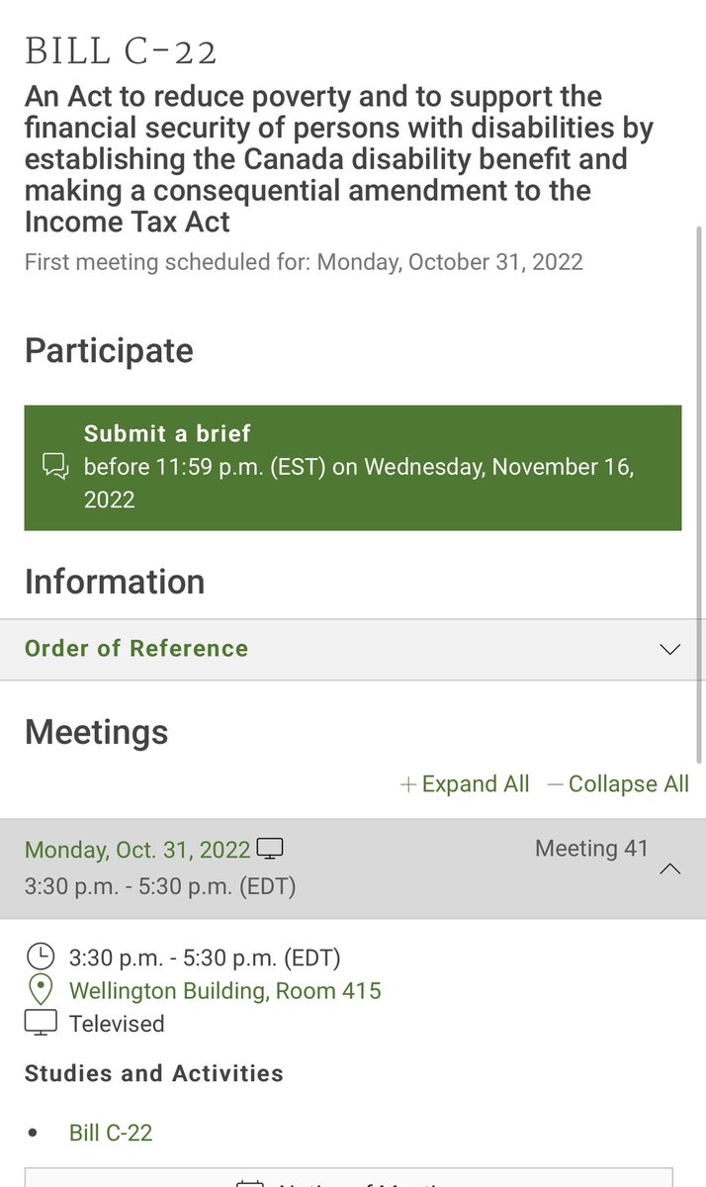Image resolution: width=706 pixels, height=1187 pixels.
Task: Click the plus icon before Expand All
Action: (x=408, y=784)
